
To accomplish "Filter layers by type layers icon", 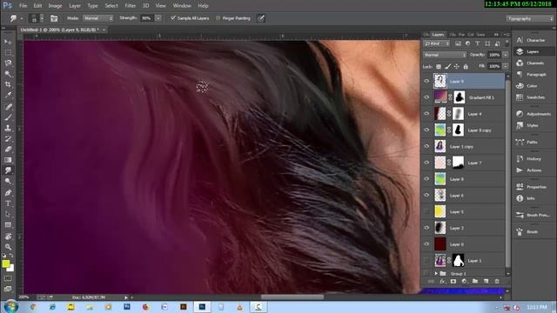I will [x=478, y=43].
